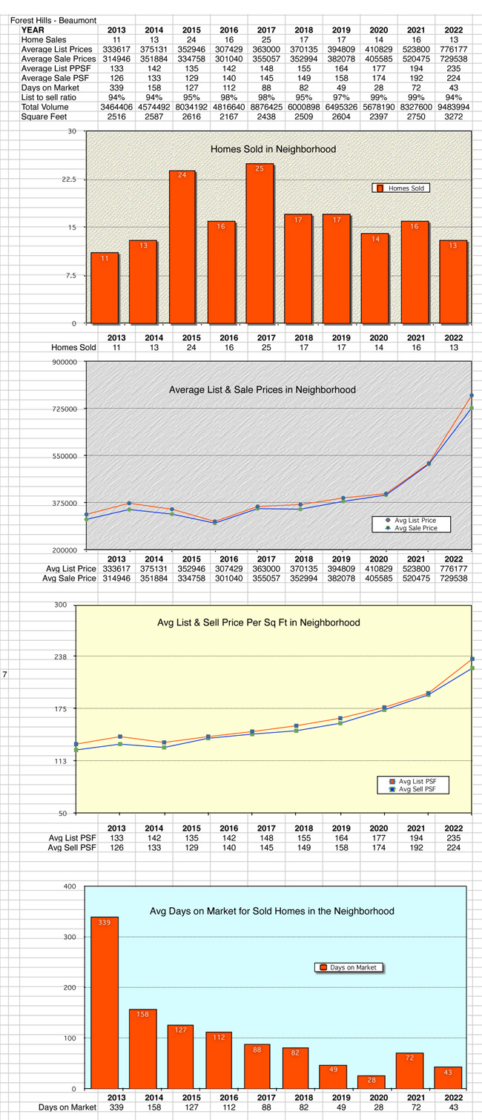Click the 339 days bar for 2013
This screenshot has height=1120, width=482.
point(105,1002)
